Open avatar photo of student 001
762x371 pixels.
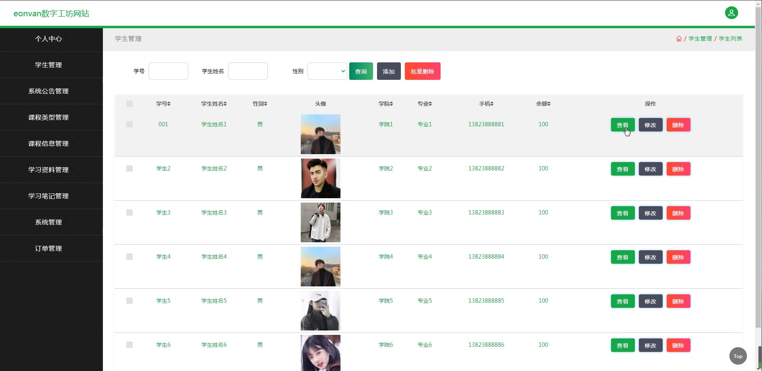321,134
